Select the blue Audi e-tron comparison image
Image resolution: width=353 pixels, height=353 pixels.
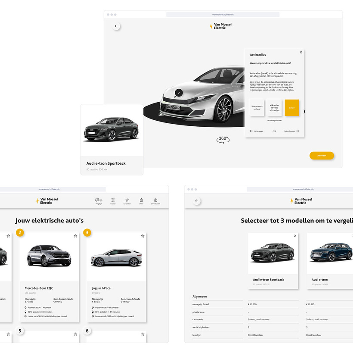(331, 253)
